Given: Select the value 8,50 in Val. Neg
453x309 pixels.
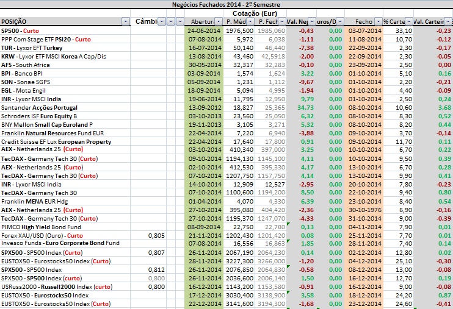Looking at the screenshot, I should click(302, 193).
